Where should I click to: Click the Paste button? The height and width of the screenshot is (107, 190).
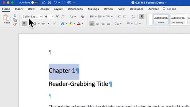pyautogui.click(x=7, y=19)
